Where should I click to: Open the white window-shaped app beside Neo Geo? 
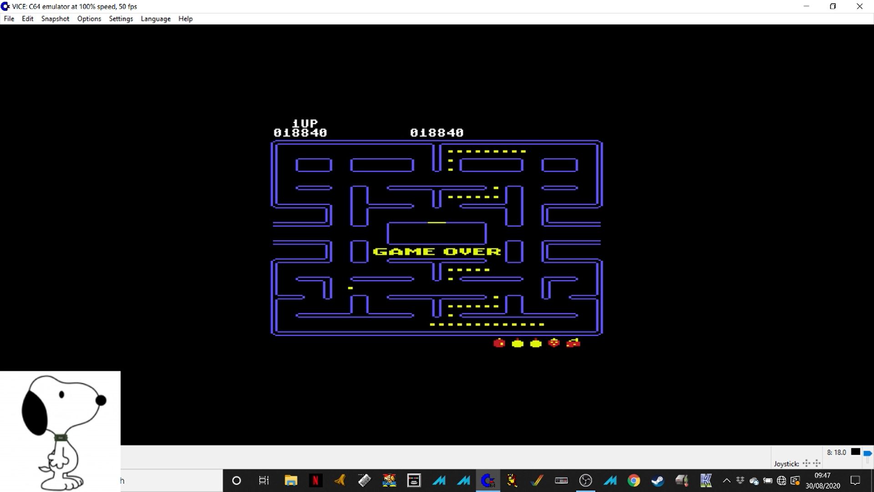[414, 481]
